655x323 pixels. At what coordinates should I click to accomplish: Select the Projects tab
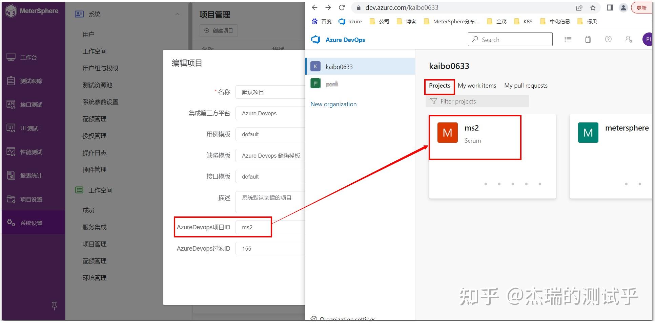click(x=439, y=87)
